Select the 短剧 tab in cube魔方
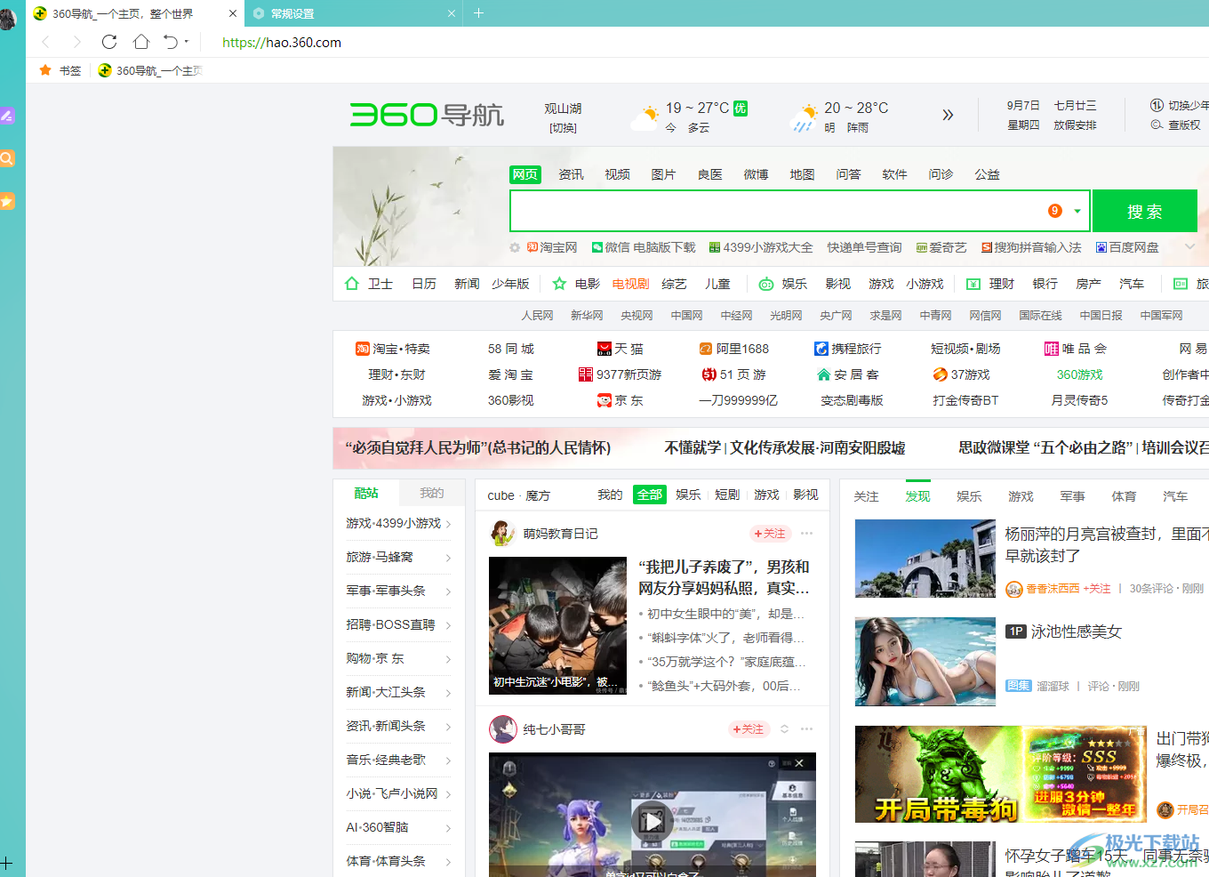 tap(727, 495)
